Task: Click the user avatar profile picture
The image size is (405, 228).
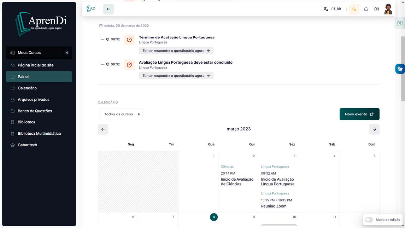Action: pyautogui.click(x=388, y=9)
